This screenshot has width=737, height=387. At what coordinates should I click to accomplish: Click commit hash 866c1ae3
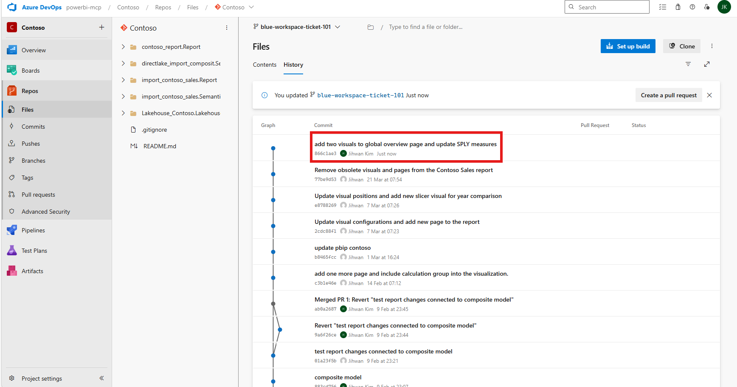pyautogui.click(x=325, y=154)
